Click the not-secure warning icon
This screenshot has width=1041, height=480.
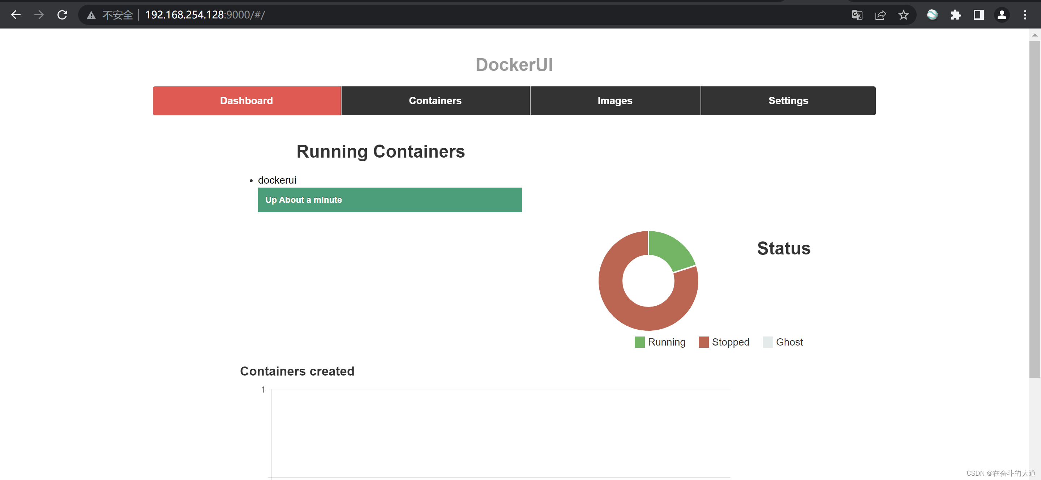[x=91, y=15]
